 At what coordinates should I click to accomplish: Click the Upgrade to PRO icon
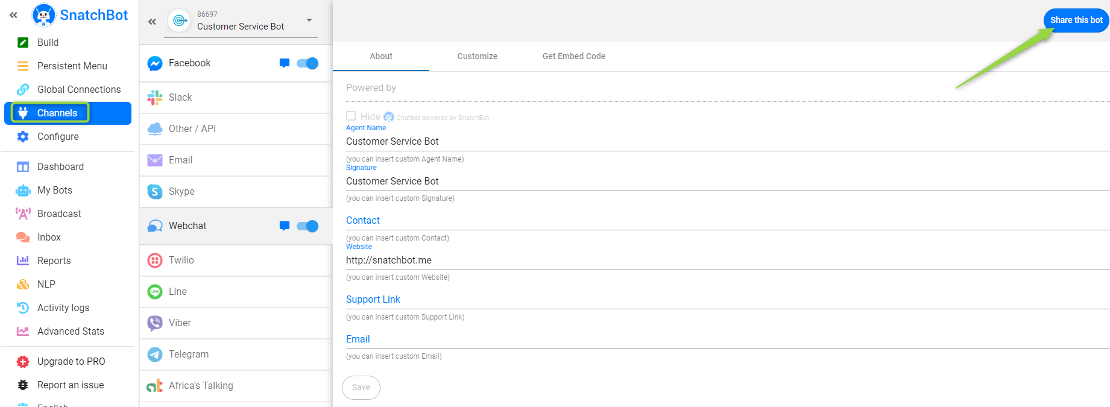[23, 361]
